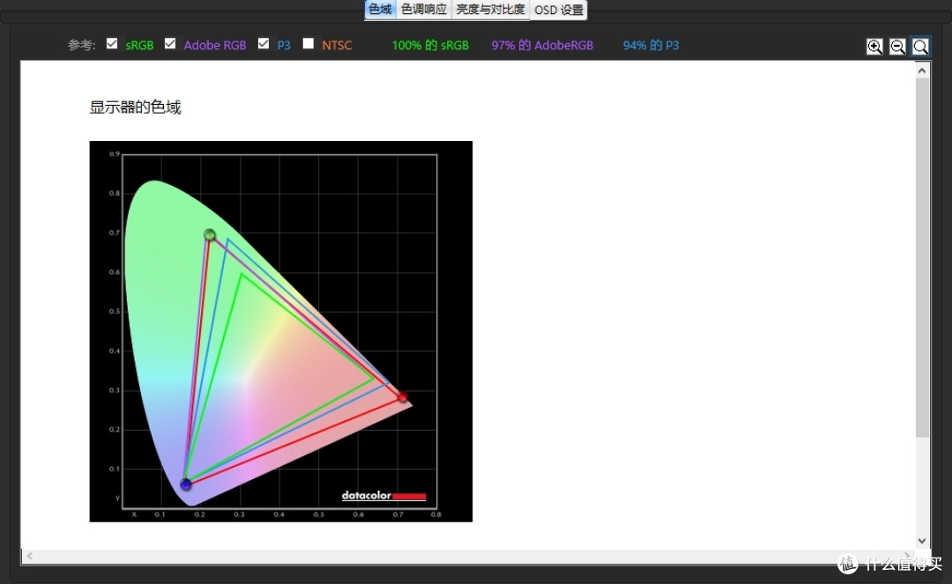Image resolution: width=952 pixels, height=584 pixels.
Task: Switch to the 色域 tab
Action: 380,10
